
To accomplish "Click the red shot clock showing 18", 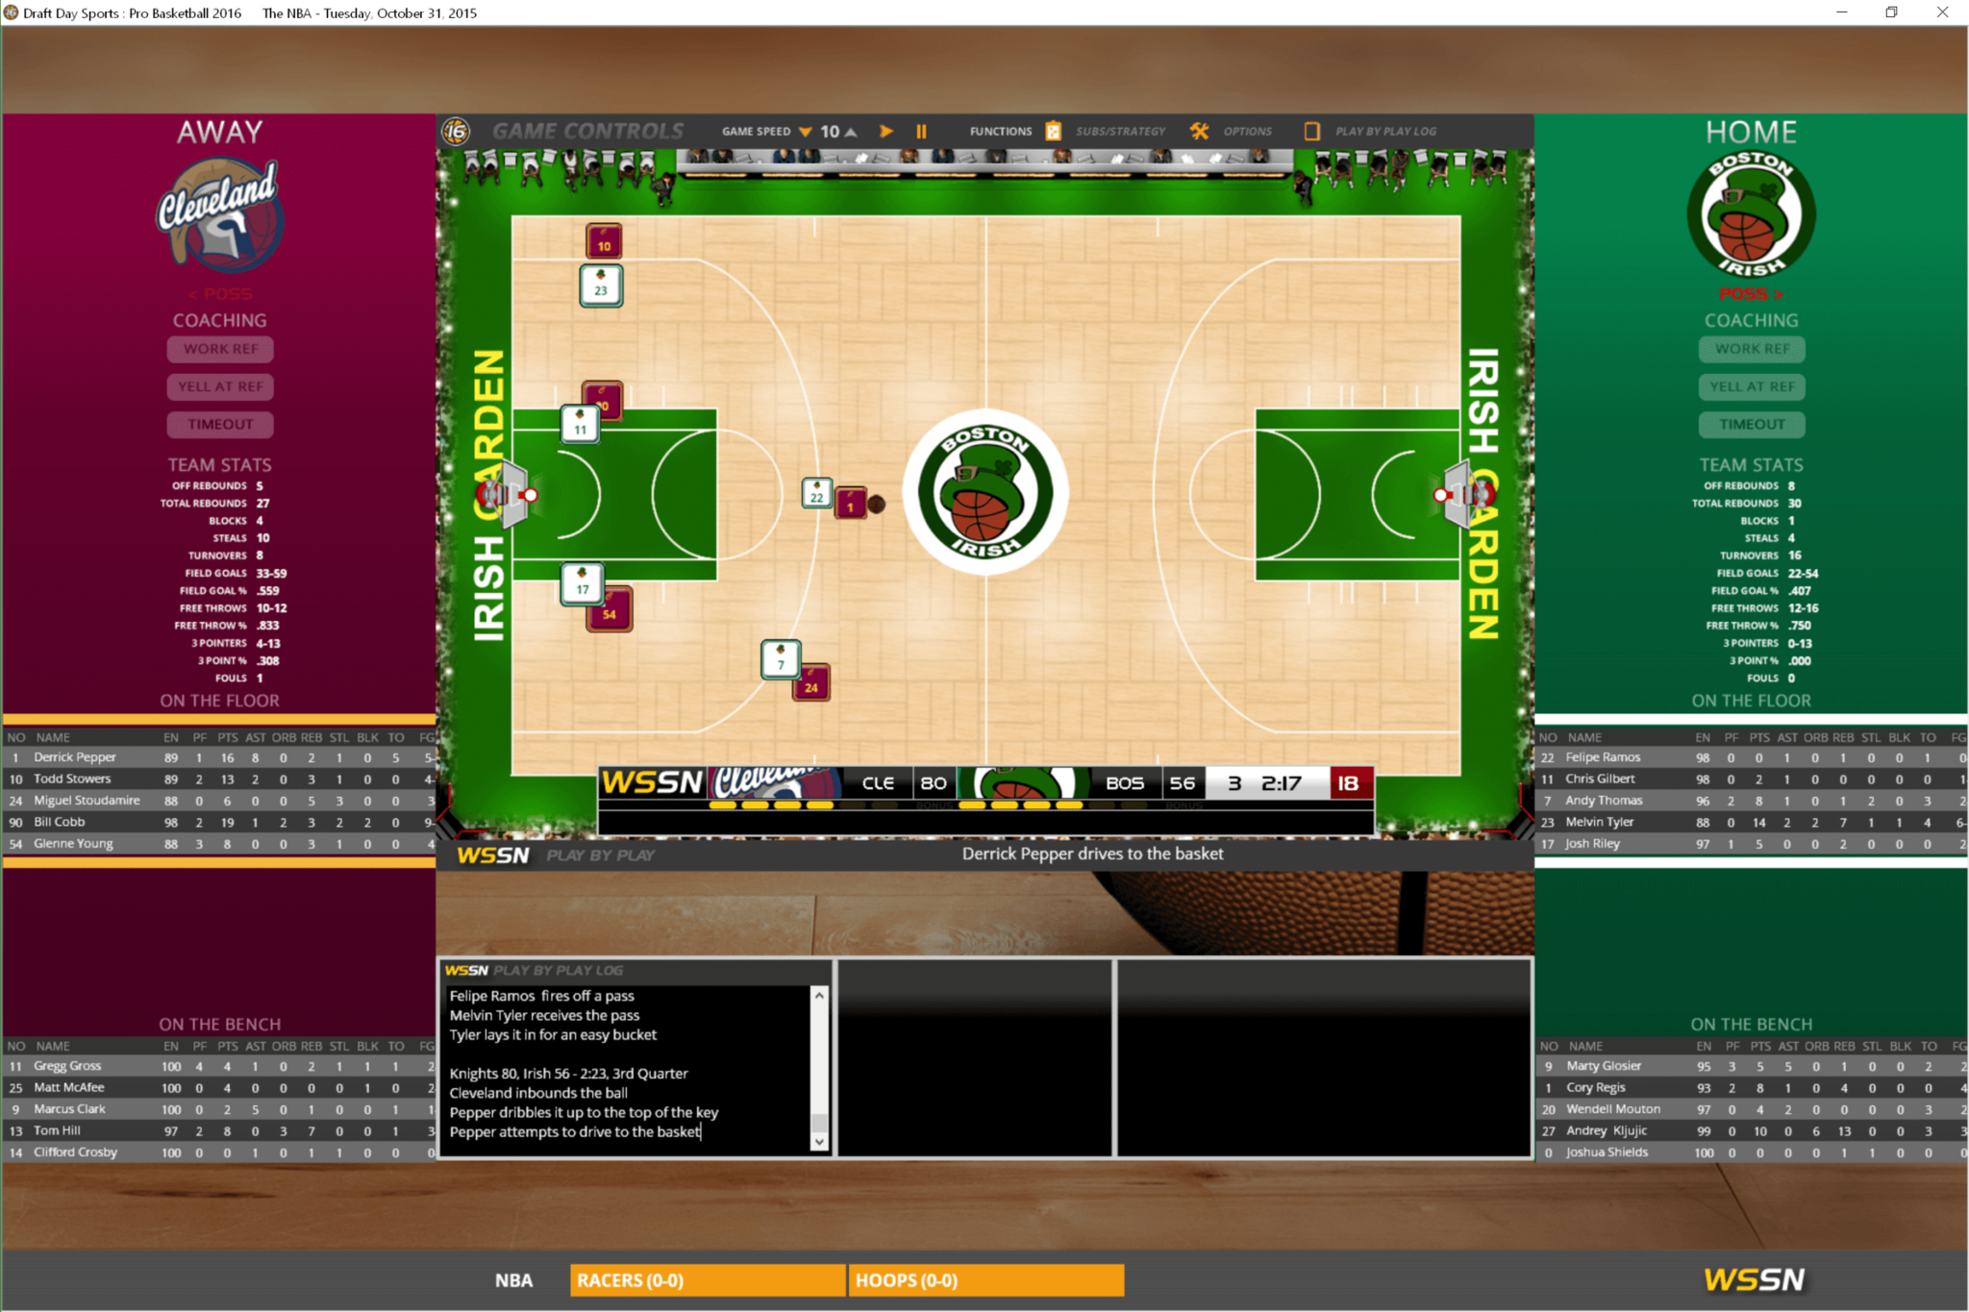I will click(1349, 783).
